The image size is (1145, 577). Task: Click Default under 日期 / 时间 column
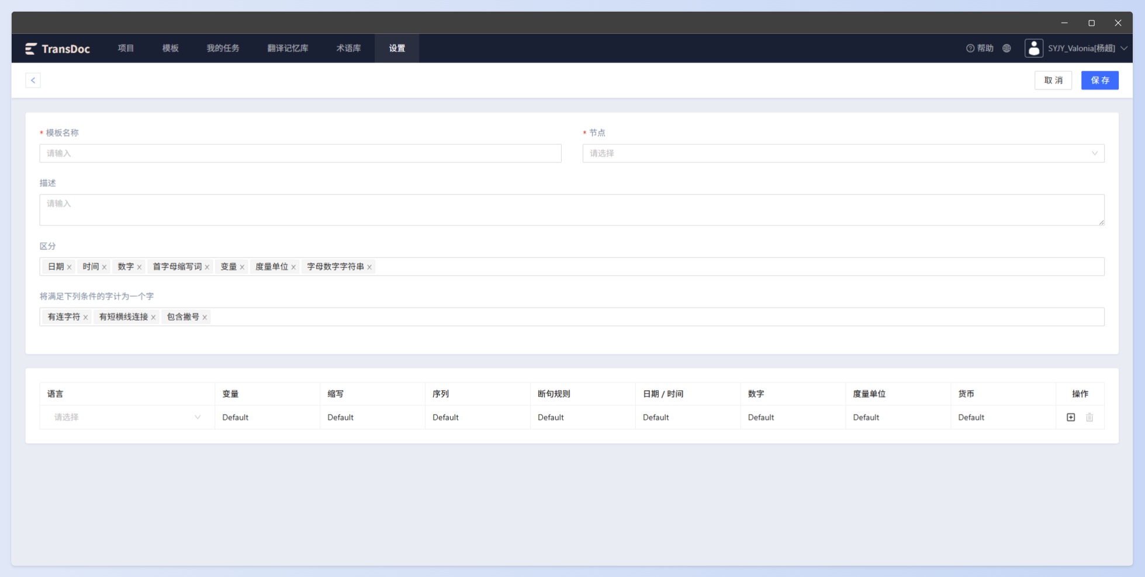click(656, 417)
